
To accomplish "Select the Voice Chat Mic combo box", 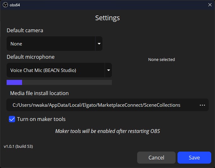I will point(56,70).
